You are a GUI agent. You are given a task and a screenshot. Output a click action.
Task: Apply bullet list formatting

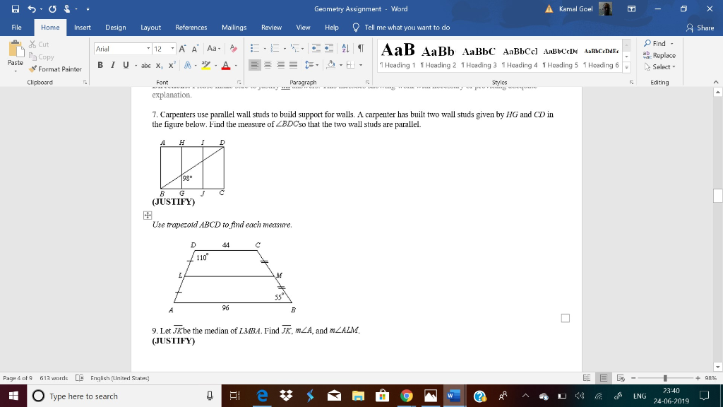tap(253, 48)
